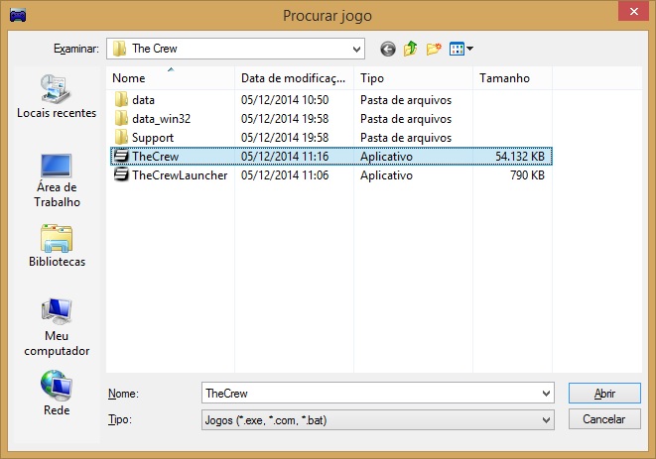Go to Área de Trabalho
The image size is (656, 459).
pos(57,180)
